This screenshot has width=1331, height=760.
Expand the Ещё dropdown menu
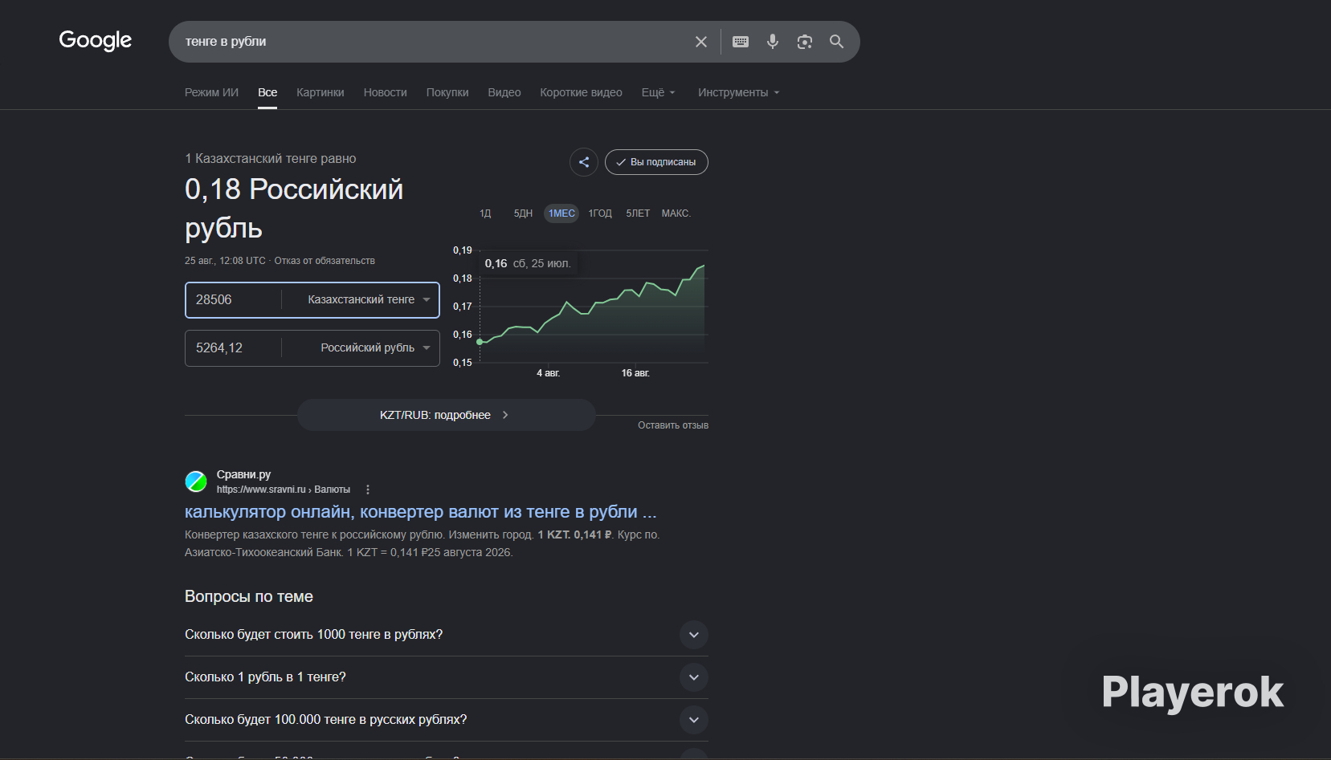pos(658,92)
